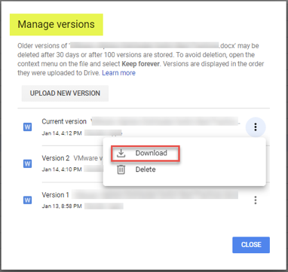This screenshot has width=288, height=272.
Task: Click the Keep forever bold text
Action: [141, 64]
